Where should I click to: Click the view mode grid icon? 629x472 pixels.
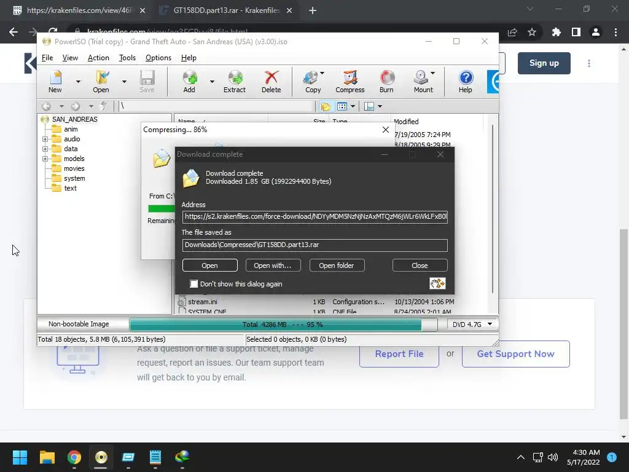pos(342,106)
